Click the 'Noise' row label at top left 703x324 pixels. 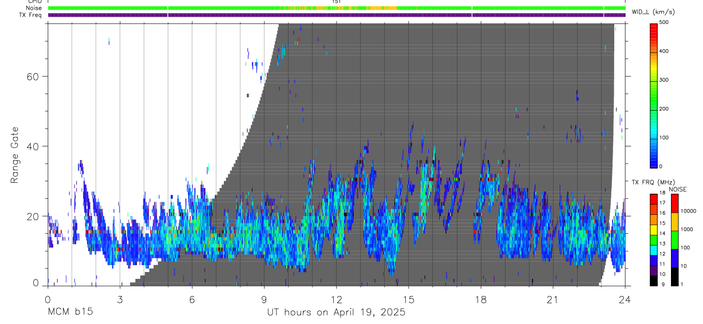coord(34,8)
